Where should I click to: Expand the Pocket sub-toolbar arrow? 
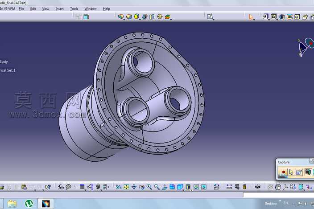coord(277,20)
